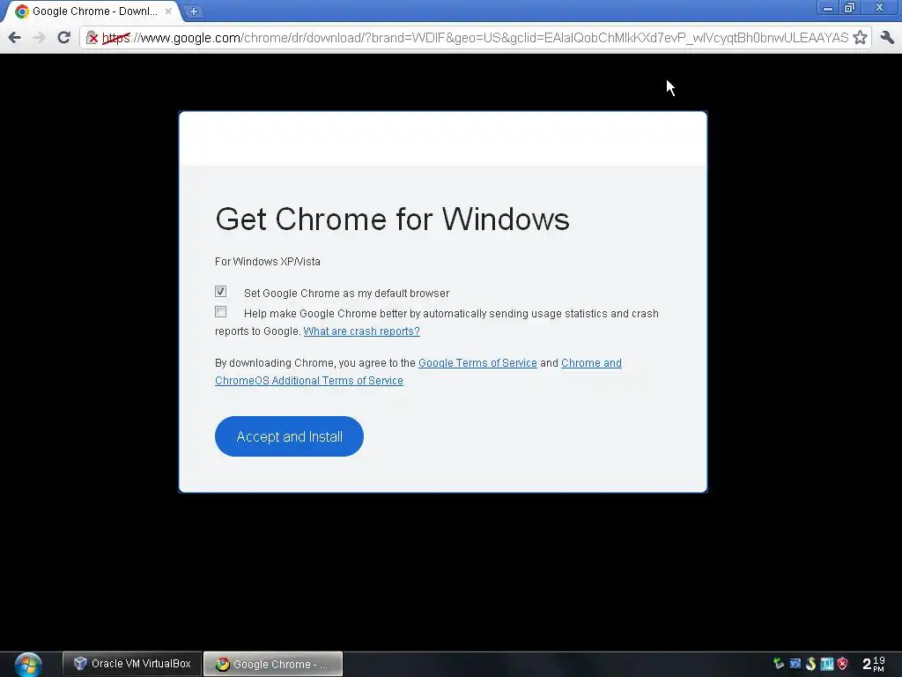The height and width of the screenshot is (677, 902).
Task: Click the For Windows XP/Vista text
Action: 268,261
